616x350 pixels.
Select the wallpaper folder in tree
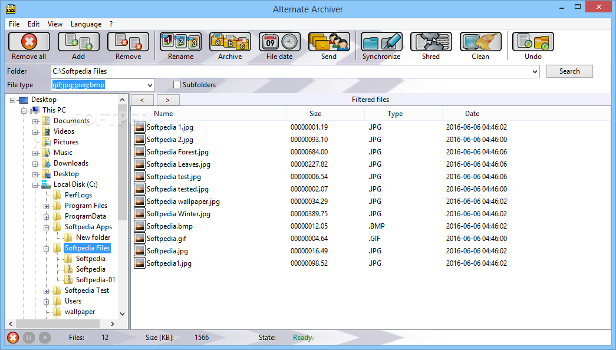pyautogui.click(x=80, y=312)
